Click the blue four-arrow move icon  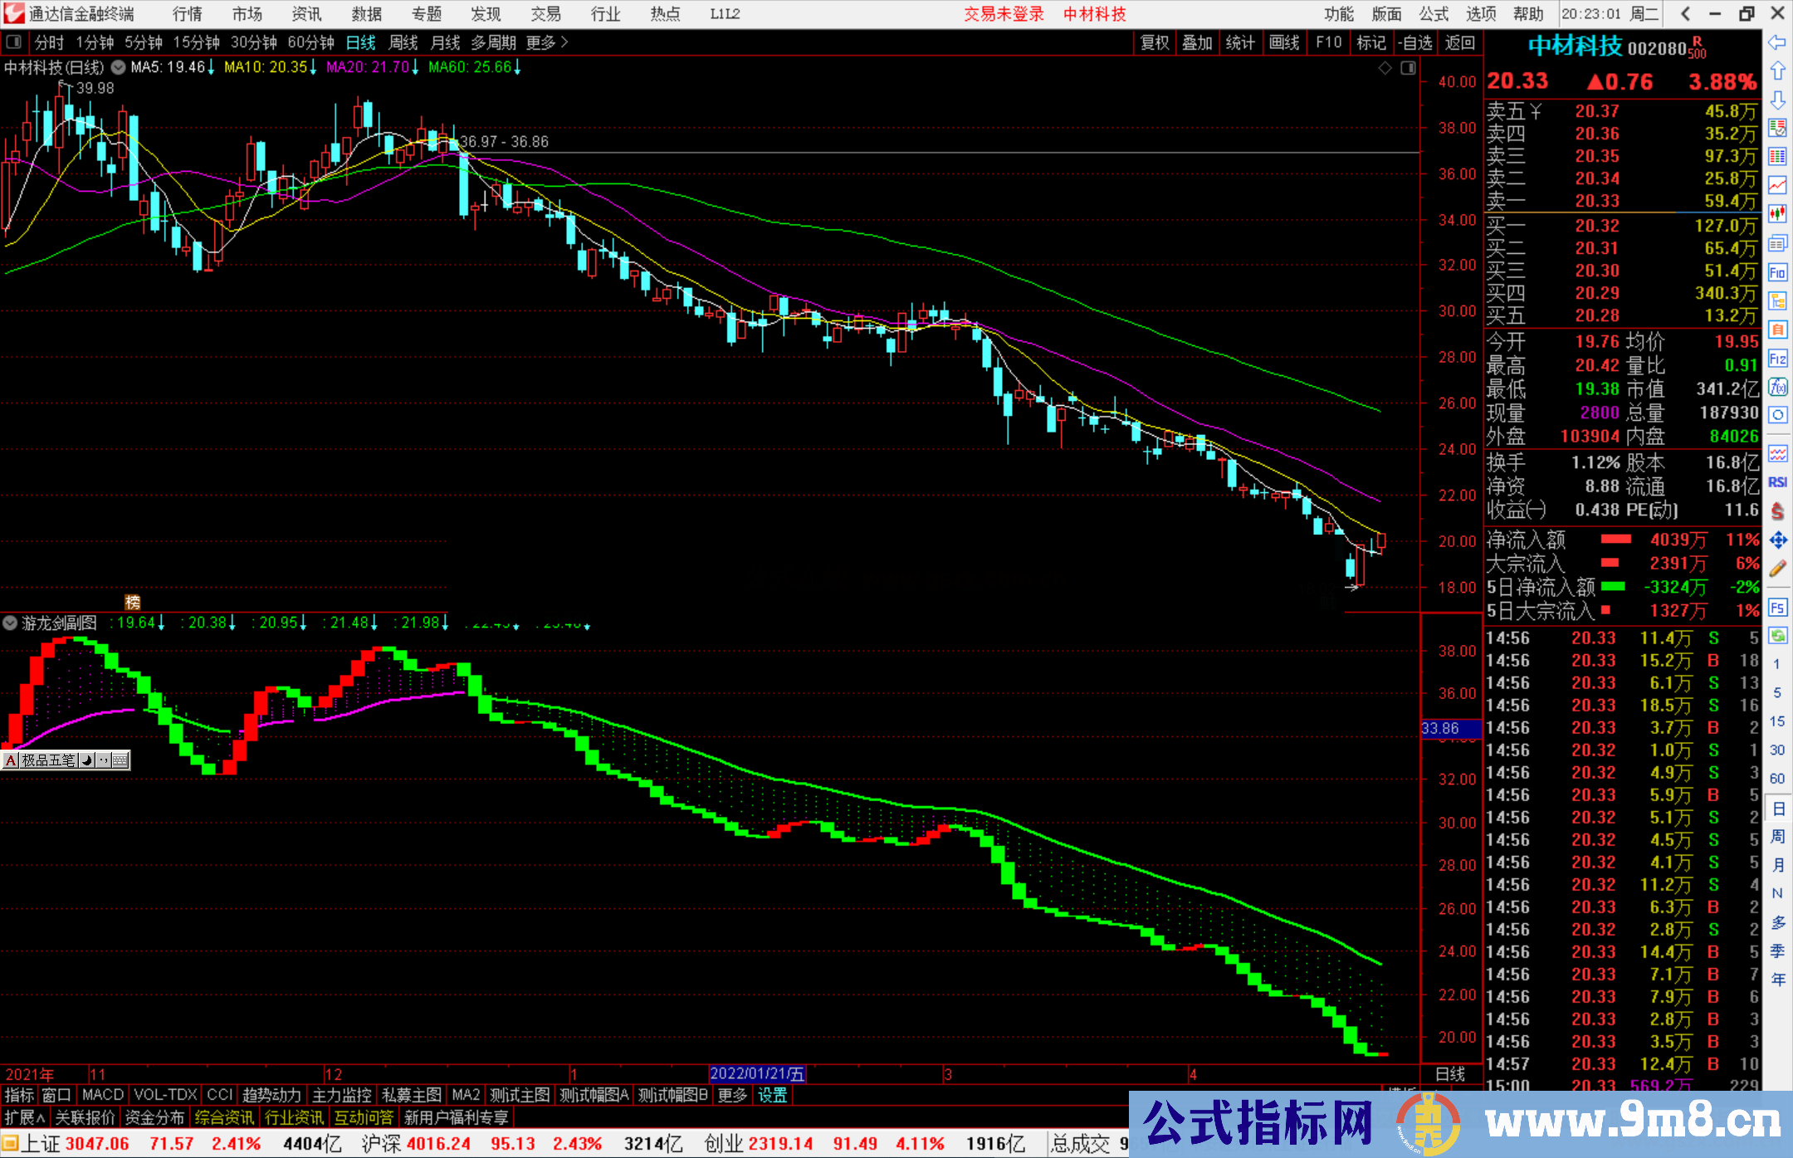pos(1777,540)
